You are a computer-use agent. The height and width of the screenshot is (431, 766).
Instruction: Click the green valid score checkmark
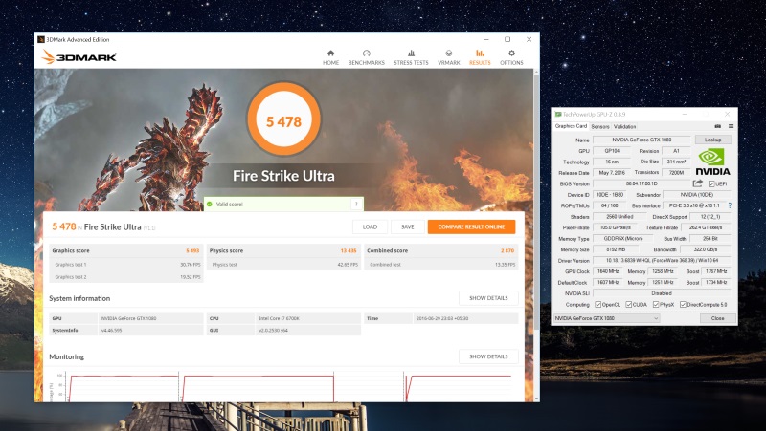tap(210, 205)
